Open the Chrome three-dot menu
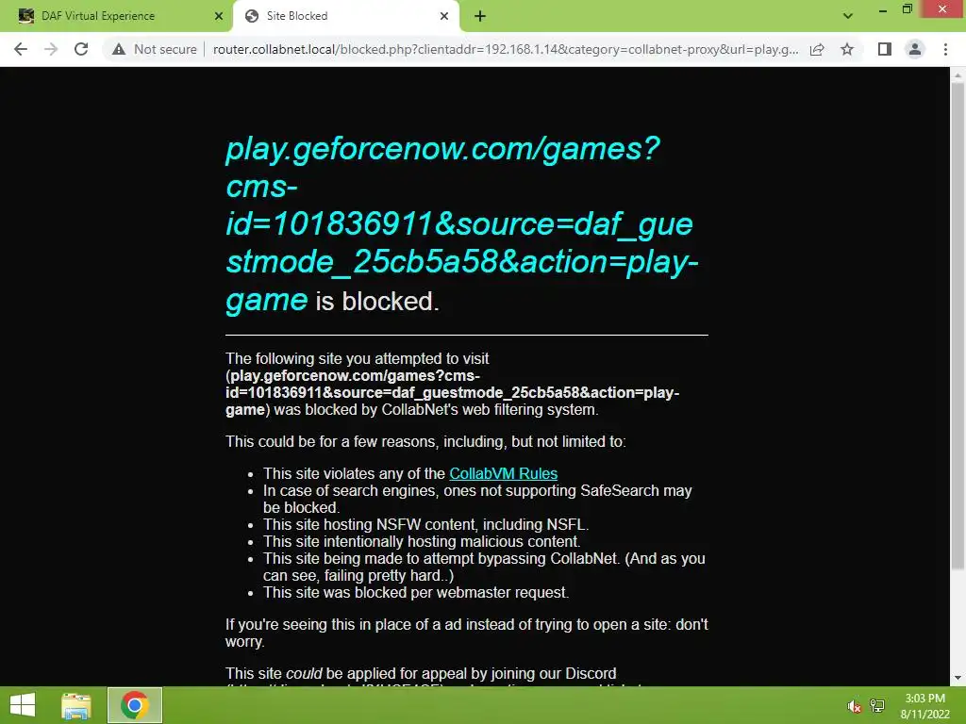The image size is (966, 724). click(945, 49)
